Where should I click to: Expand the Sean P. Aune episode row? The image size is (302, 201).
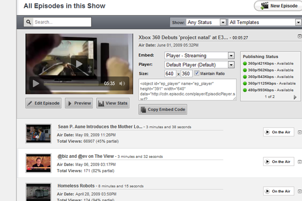[x=300, y=132]
